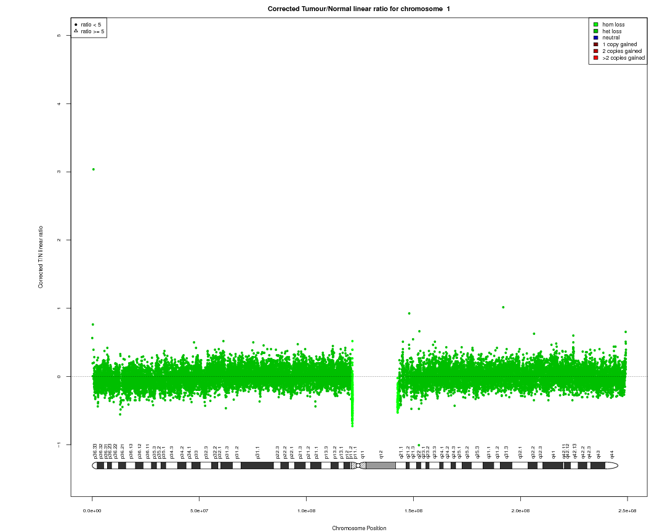Image resolution: width=665 pixels, height=532 pixels.
Task: Click the y-axis tick label 1
Action: 58,308
